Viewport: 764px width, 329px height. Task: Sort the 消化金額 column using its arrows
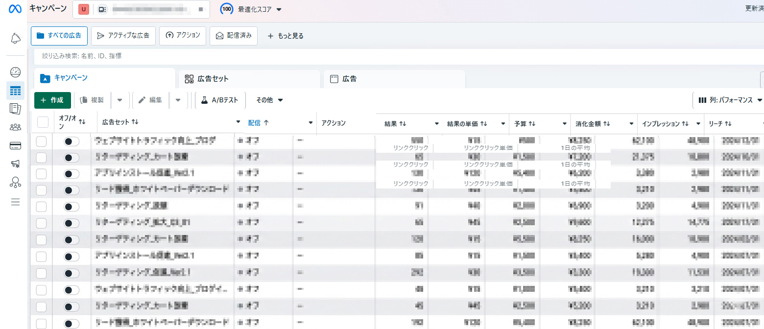click(607, 124)
